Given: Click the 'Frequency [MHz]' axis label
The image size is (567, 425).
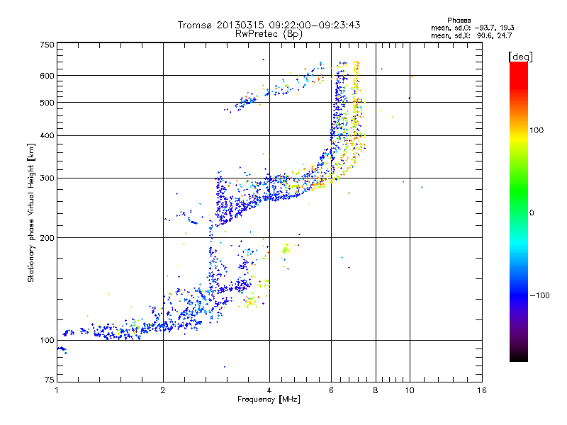Looking at the screenshot, I should (269, 399).
